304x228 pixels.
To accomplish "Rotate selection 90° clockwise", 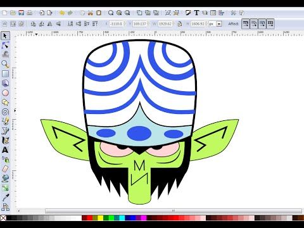I will (42, 24).
